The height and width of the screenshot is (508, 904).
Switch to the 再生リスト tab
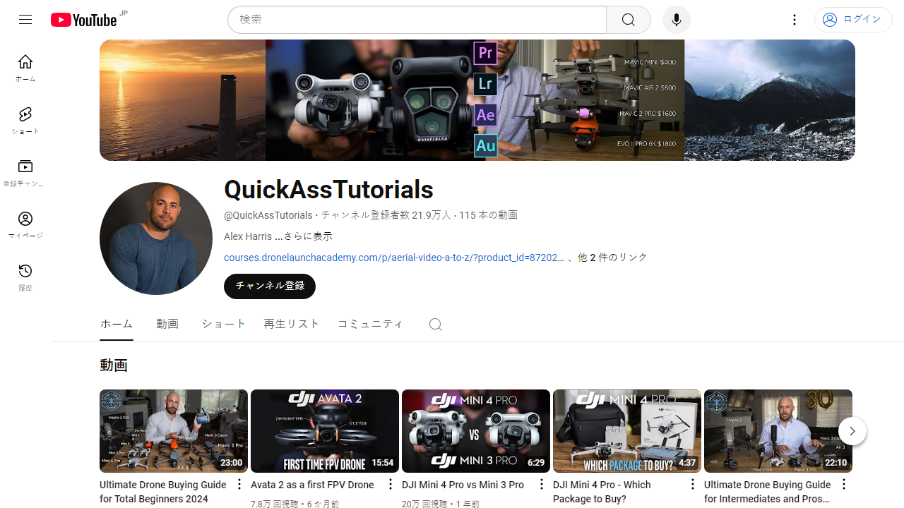[292, 325]
